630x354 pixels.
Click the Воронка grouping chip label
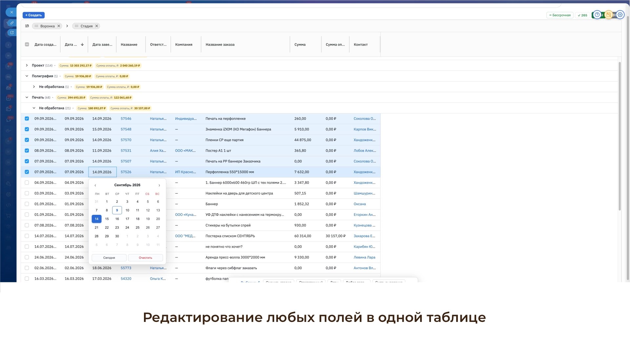click(48, 26)
